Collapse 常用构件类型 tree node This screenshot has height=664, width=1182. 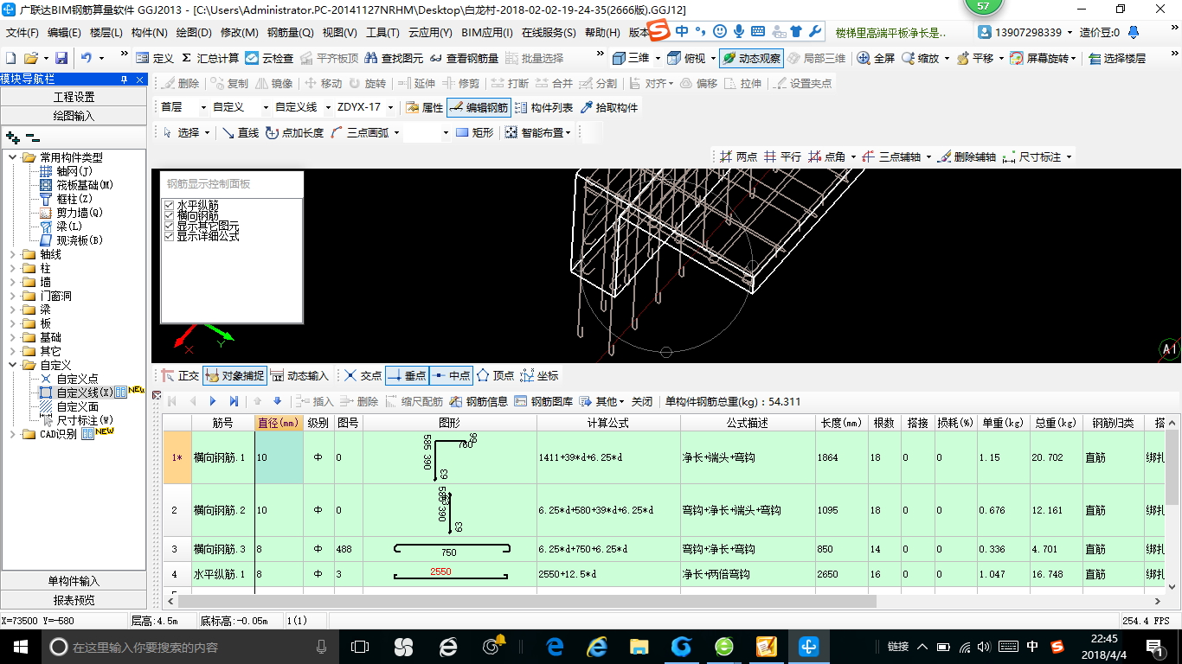click(x=12, y=157)
